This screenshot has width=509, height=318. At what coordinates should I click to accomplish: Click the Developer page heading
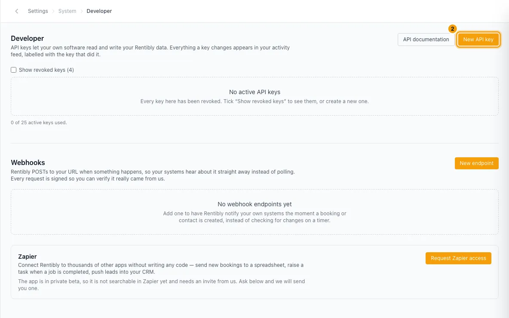tap(27, 38)
